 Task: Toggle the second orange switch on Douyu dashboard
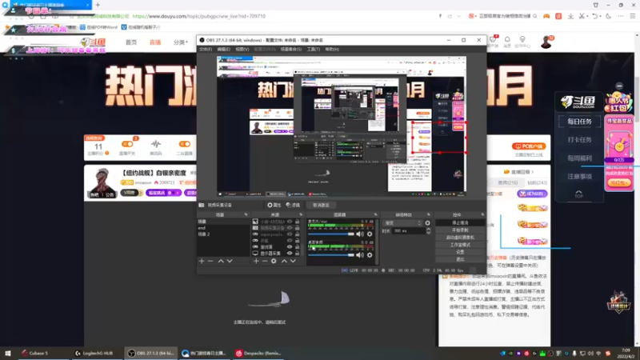(185, 144)
